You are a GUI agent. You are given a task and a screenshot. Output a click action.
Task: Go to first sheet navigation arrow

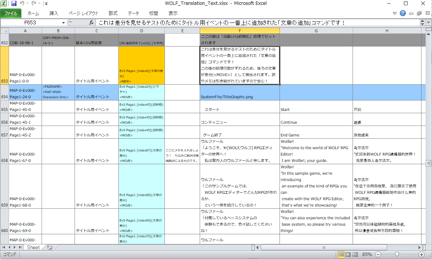[x=4, y=247]
